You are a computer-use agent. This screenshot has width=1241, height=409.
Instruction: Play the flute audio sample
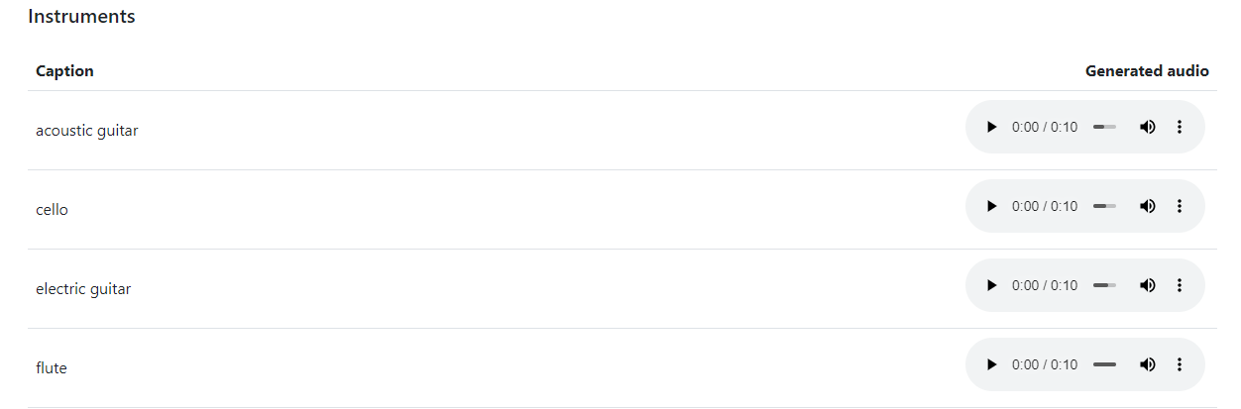(x=991, y=364)
